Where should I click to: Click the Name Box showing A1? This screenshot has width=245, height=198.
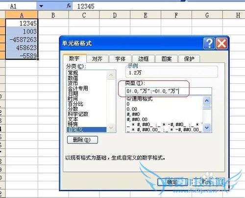point(18,6)
